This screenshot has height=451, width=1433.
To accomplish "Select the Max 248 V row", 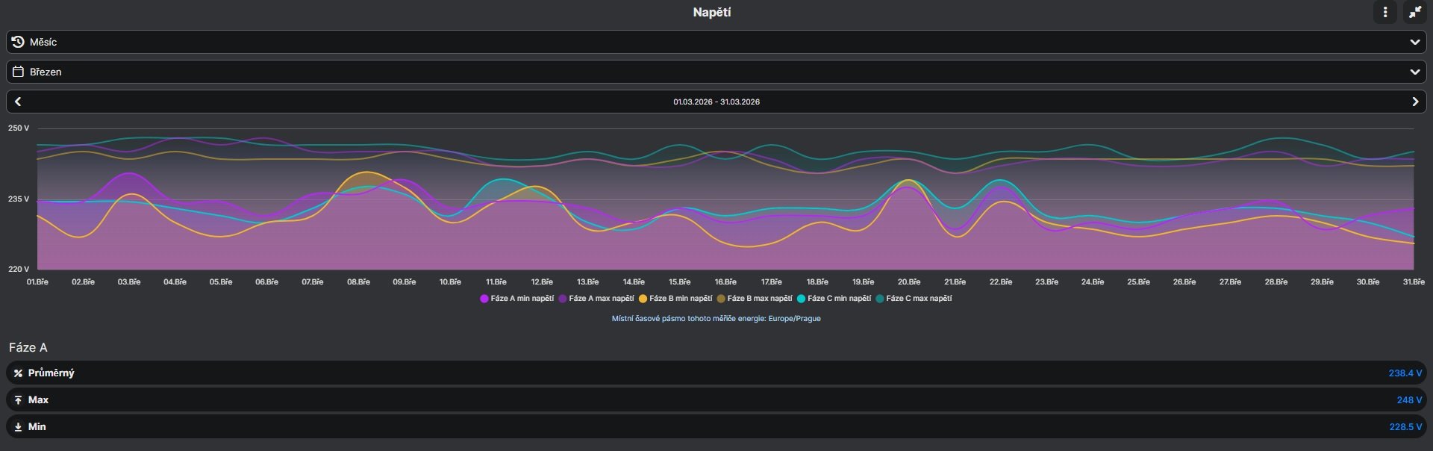I will point(716,400).
